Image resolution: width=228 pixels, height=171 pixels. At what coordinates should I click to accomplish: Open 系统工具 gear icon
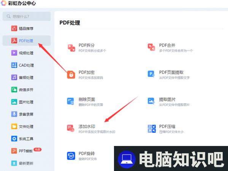14,139
